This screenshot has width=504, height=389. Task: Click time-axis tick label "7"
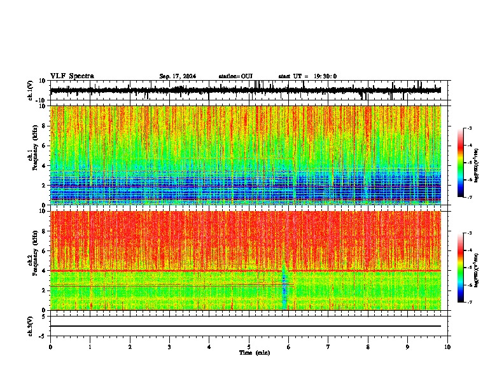328,347
